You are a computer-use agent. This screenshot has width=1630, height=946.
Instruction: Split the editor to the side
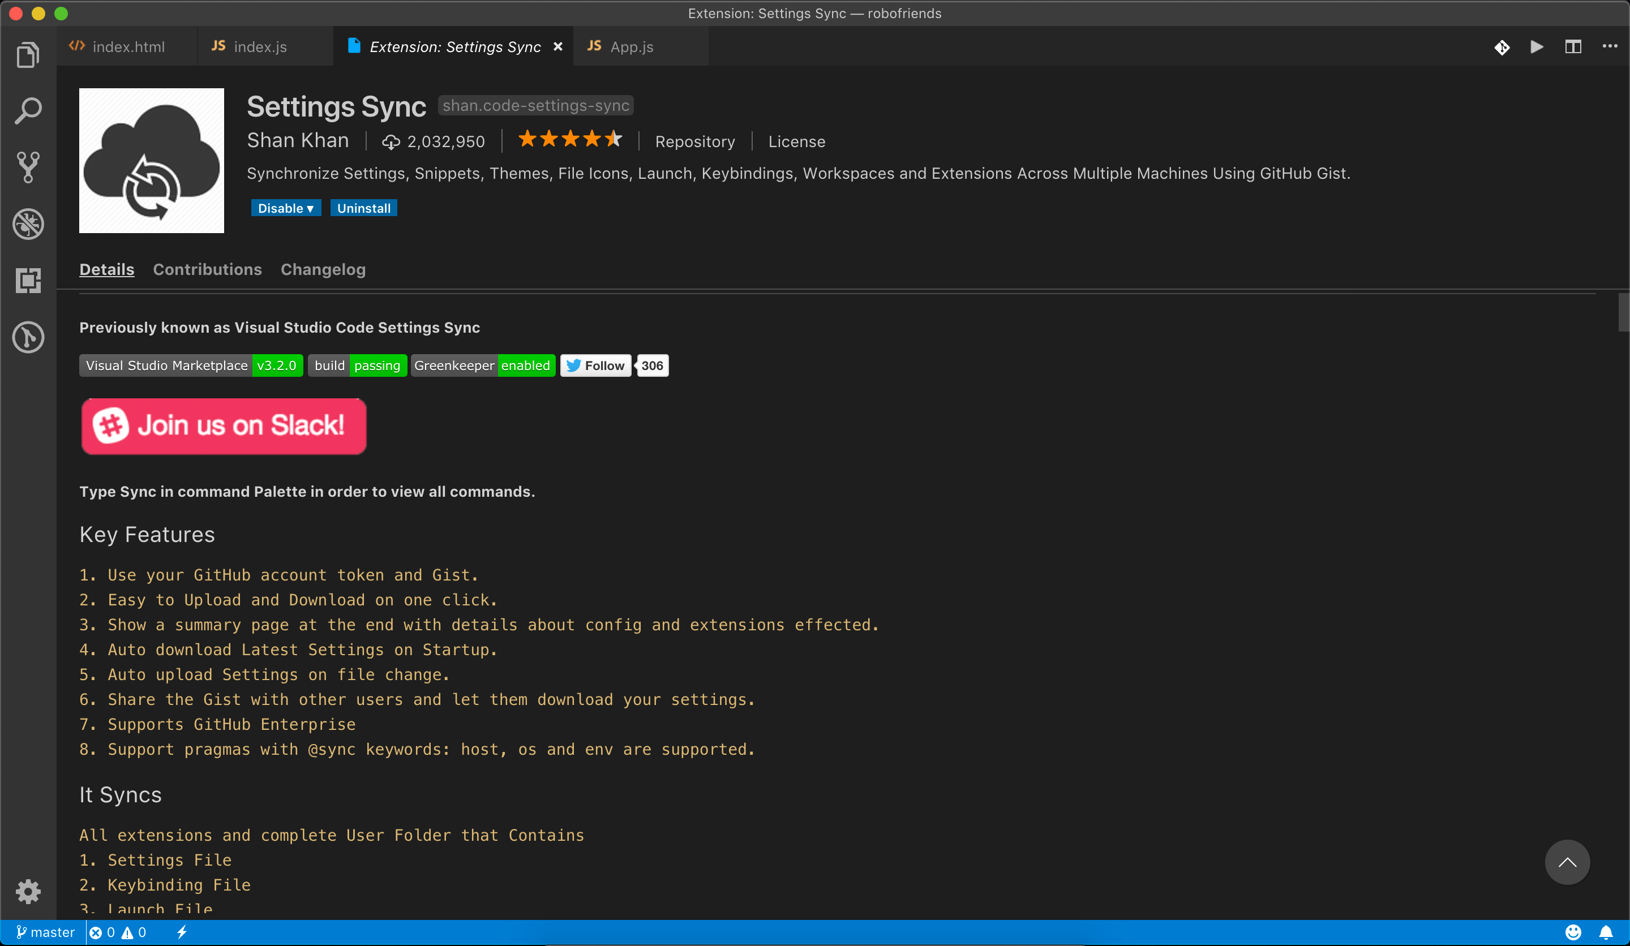[1573, 46]
